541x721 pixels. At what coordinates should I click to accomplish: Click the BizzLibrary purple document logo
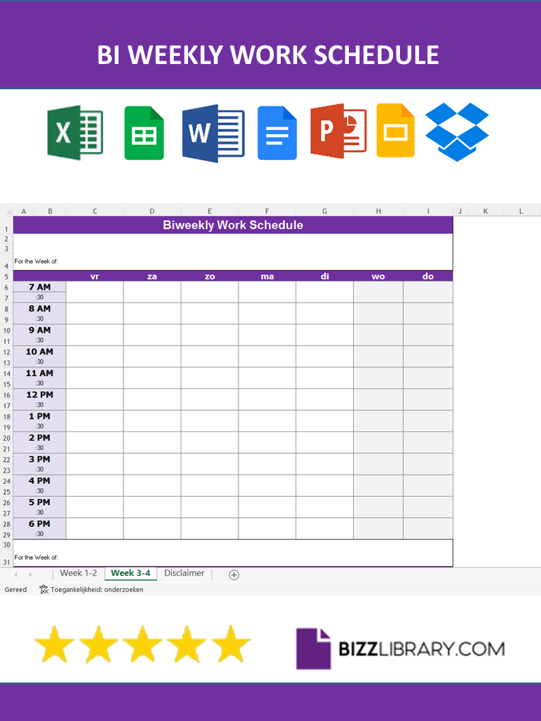click(x=313, y=648)
